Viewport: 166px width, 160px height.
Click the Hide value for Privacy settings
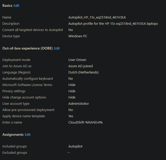72,91
